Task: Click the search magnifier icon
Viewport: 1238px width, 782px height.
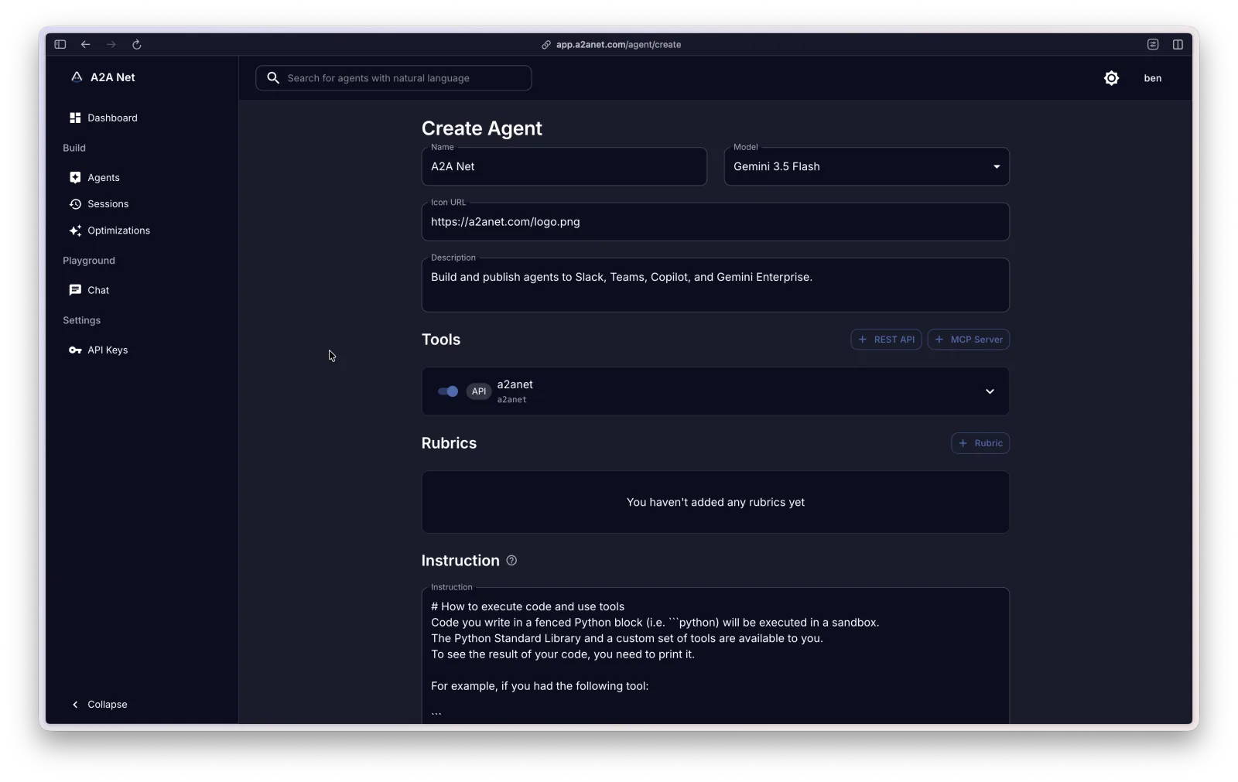Action: pos(273,77)
